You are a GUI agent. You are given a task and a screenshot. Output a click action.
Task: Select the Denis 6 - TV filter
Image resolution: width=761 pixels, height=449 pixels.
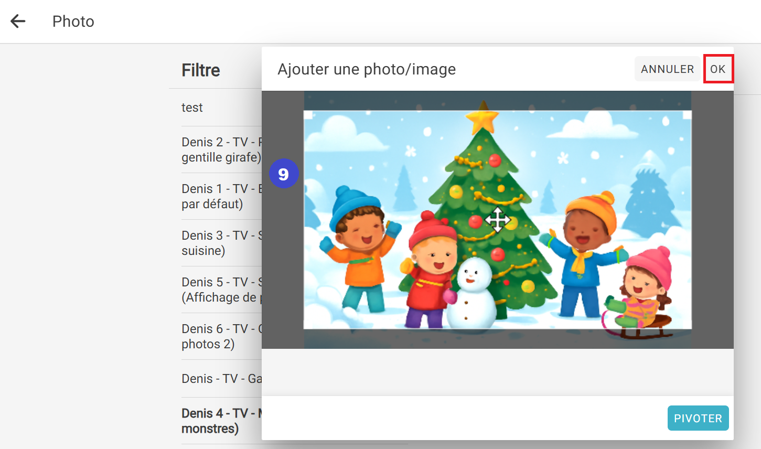tap(221, 336)
